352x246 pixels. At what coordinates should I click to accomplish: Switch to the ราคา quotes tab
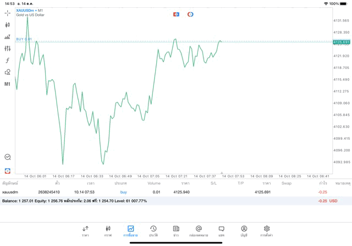(x=85, y=231)
